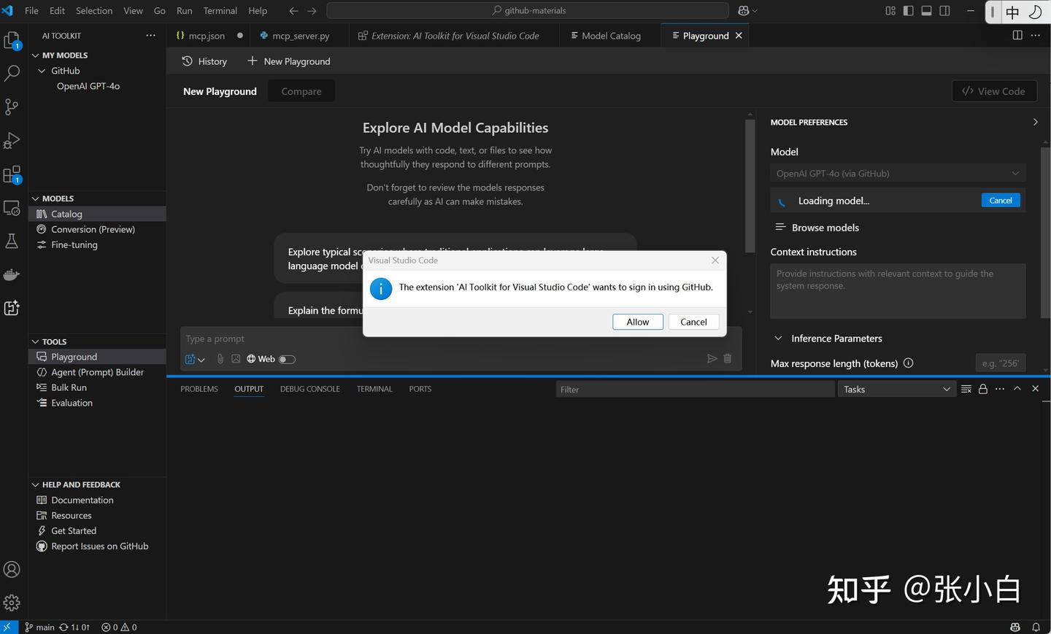Open the Testing flask icon

click(12, 241)
